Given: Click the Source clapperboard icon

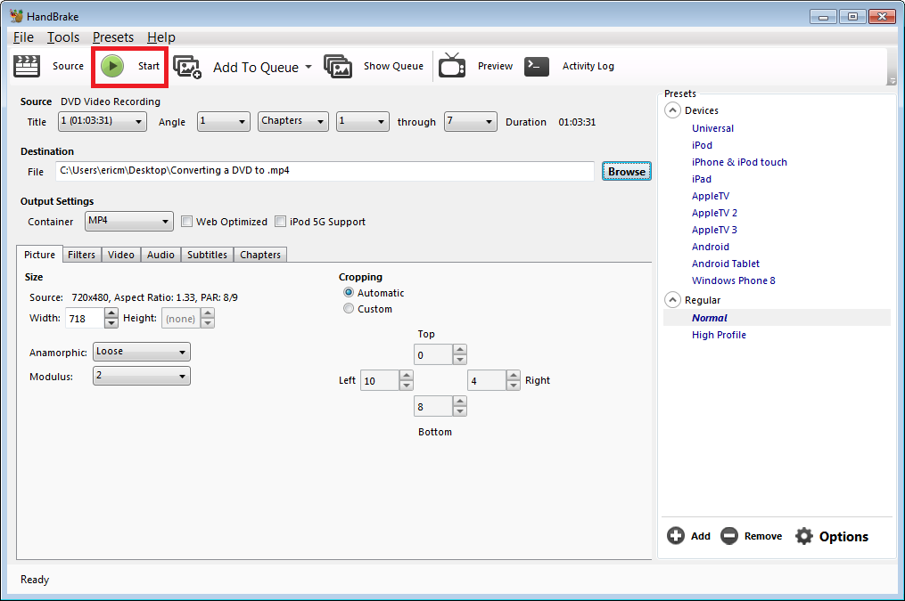Looking at the screenshot, I should (x=27, y=66).
